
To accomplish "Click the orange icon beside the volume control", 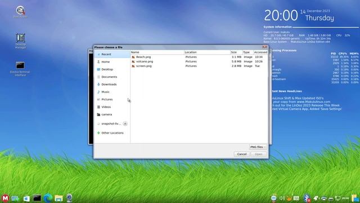I will coord(289,198).
